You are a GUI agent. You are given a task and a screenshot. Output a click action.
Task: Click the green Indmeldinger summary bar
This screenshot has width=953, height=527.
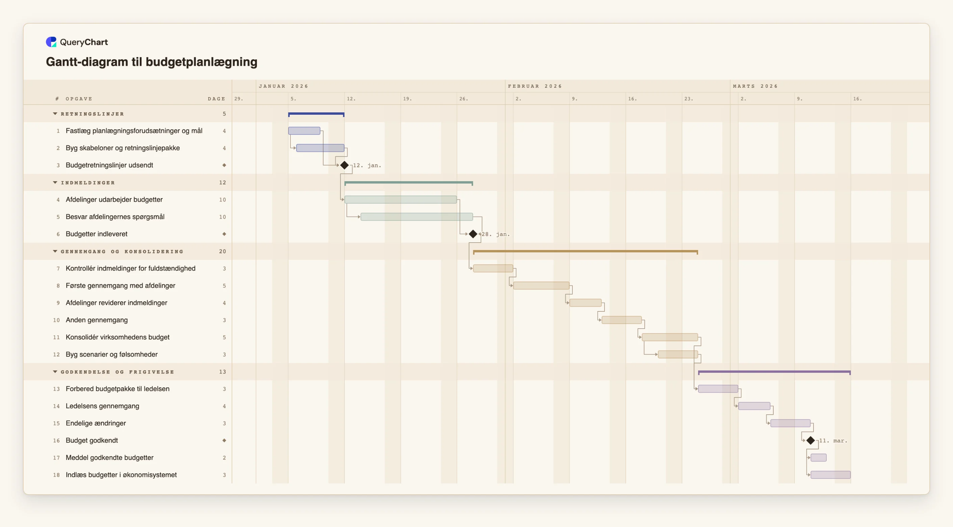pyautogui.click(x=409, y=183)
